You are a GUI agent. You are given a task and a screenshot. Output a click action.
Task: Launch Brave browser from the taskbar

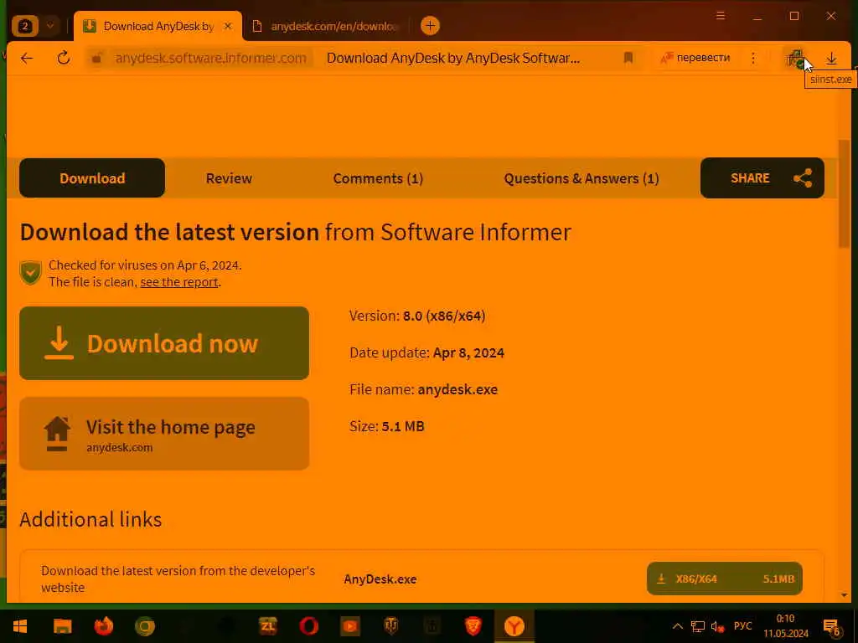[473, 626]
